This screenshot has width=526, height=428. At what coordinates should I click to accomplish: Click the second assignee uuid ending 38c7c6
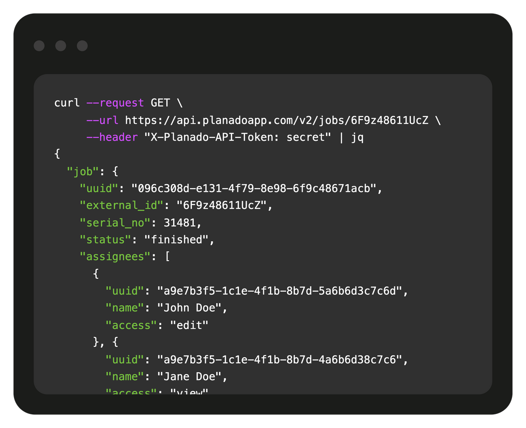[x=279, y=360]
